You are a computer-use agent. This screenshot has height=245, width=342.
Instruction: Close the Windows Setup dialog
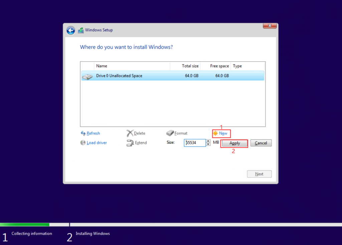[x=270, y=26]
